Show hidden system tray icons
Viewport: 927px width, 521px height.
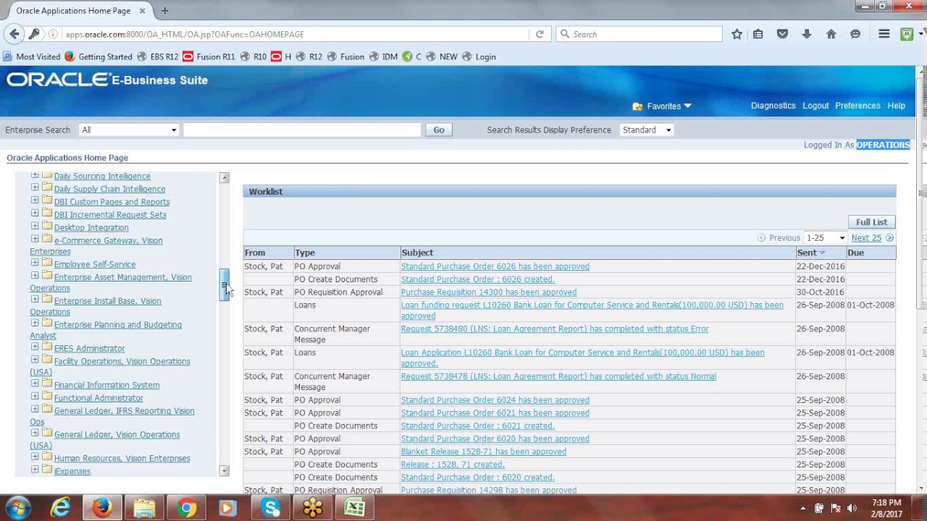[802, 508]
